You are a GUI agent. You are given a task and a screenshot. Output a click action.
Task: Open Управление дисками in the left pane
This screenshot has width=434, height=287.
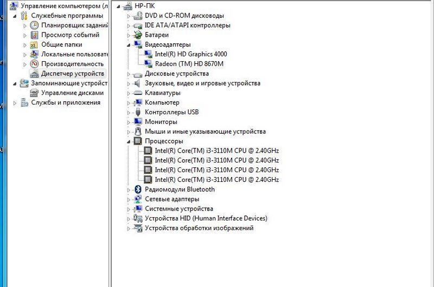click(x=72, y=93)
